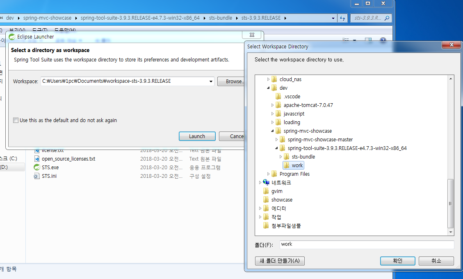Collapse the dev tree node
This screenshot has width=463, height=279.
point(269,88)
